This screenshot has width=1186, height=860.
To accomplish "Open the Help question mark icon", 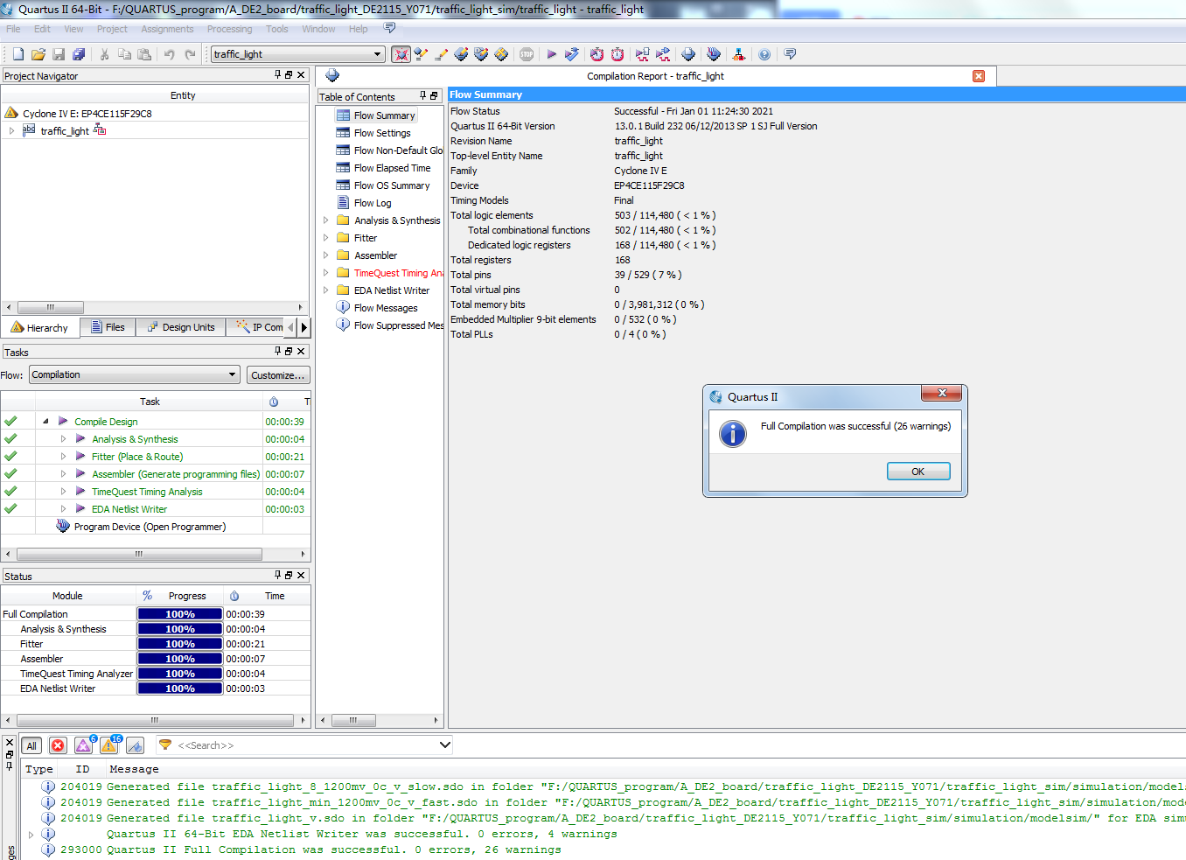I will 764,54.
